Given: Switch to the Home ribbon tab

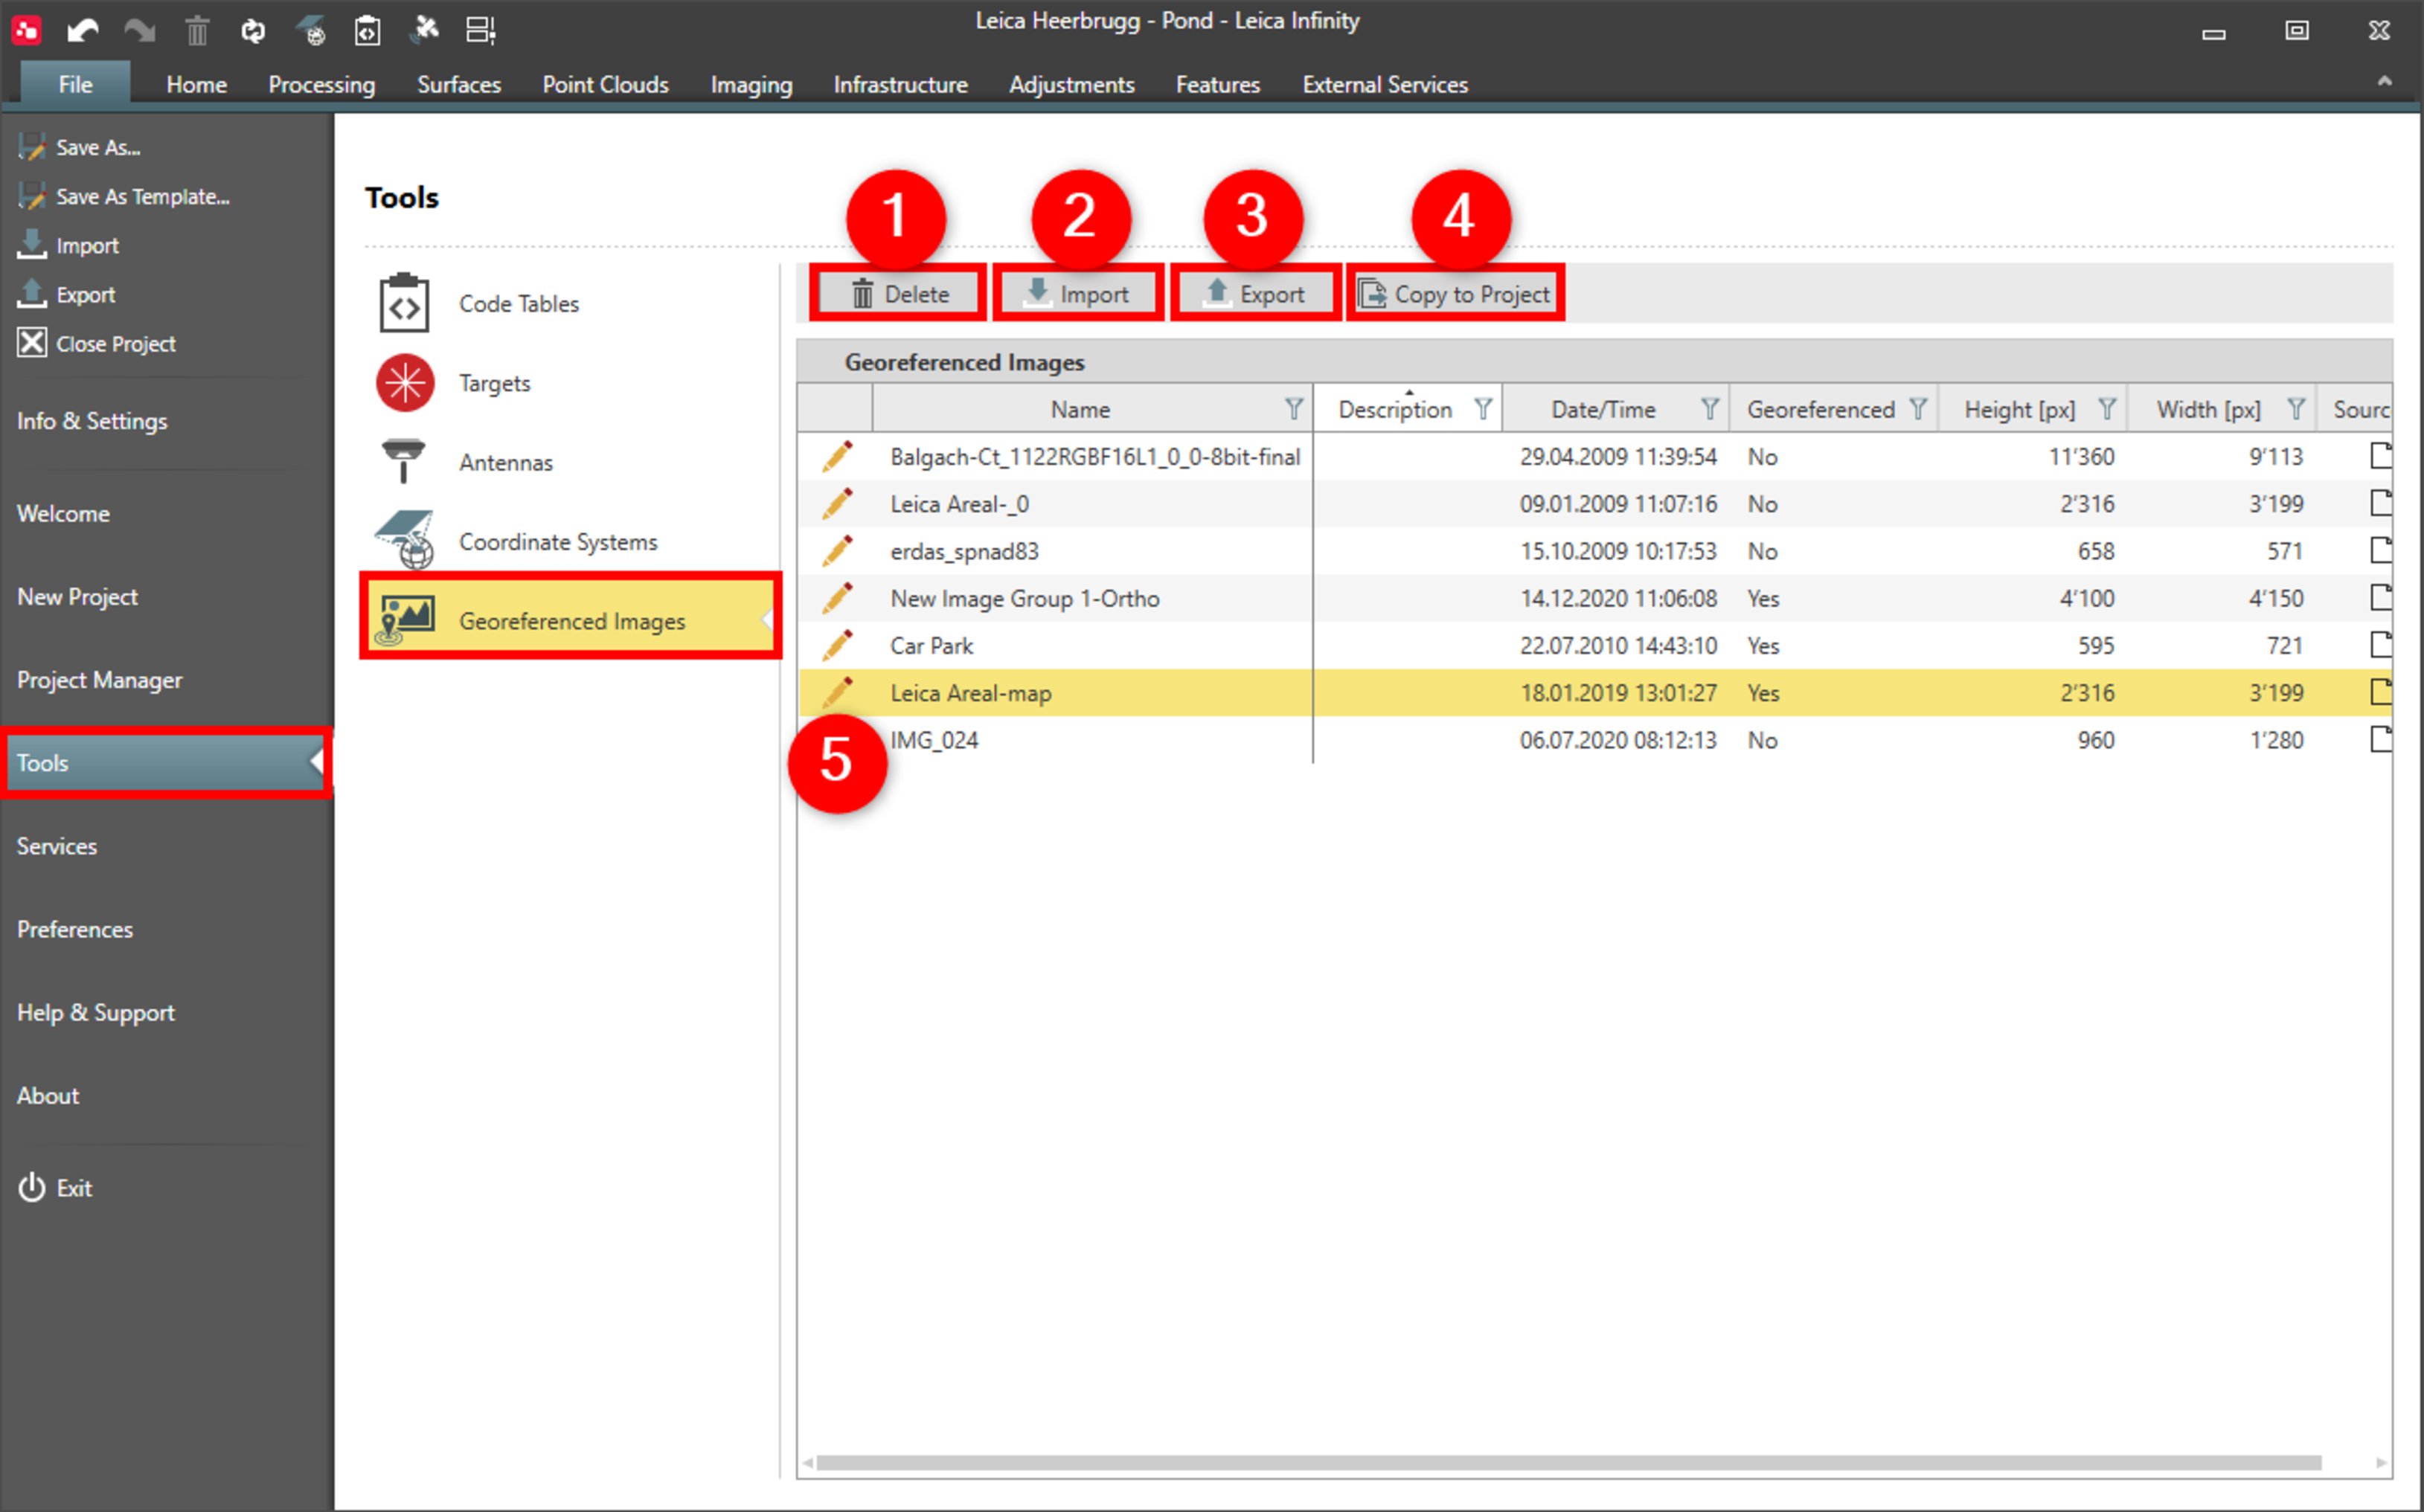Looking at the screenshot, I should (x=196, y=85).
